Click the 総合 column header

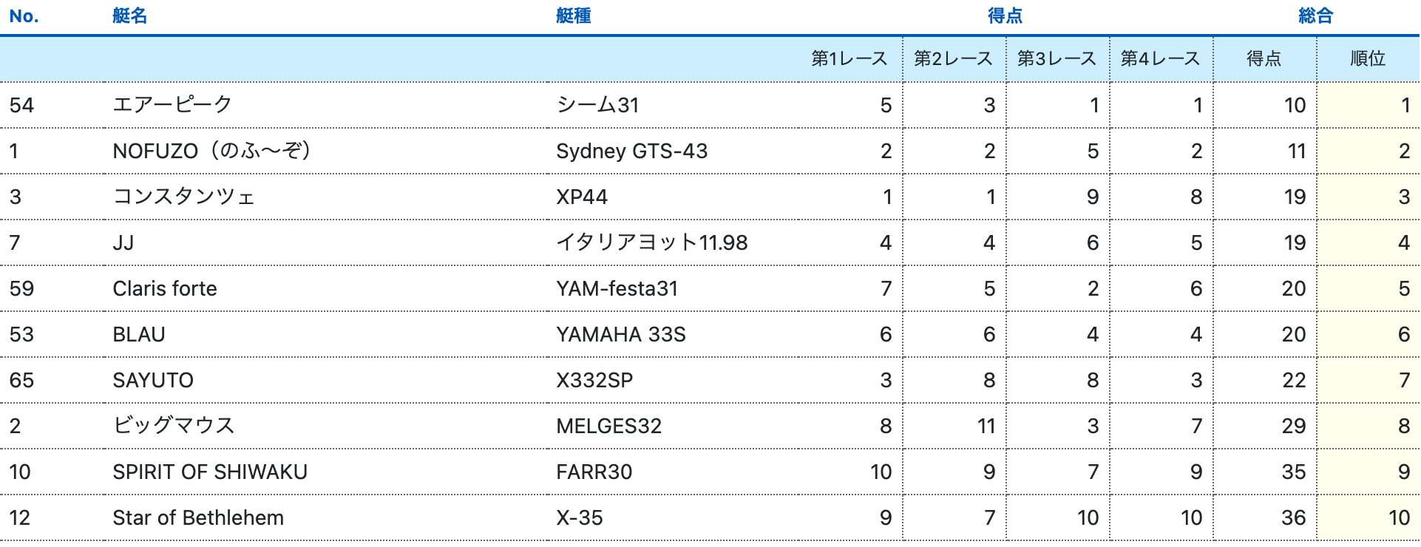point(1315,16)
